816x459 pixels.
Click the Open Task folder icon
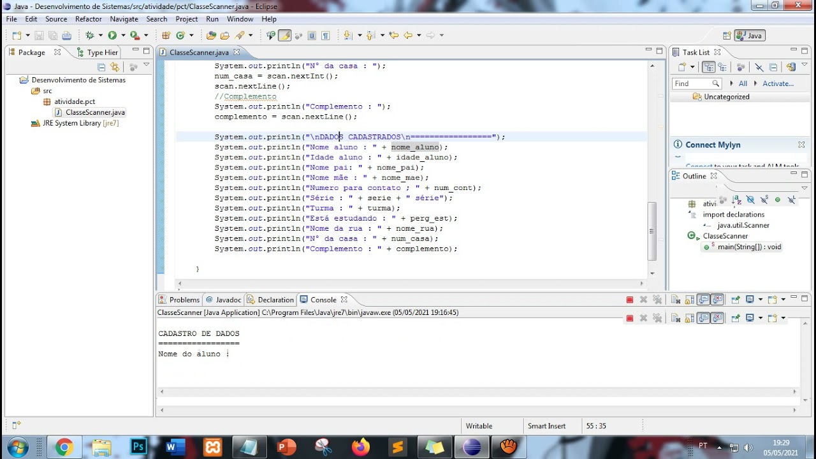tap(225, 36)
